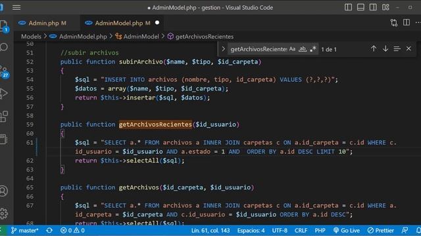
Task: Toggle Match Case in find widget
Action: point(292,49)
